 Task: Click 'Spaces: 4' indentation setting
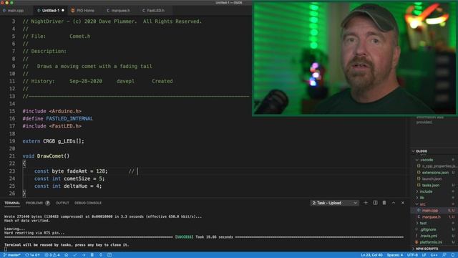tap(395, 255)
